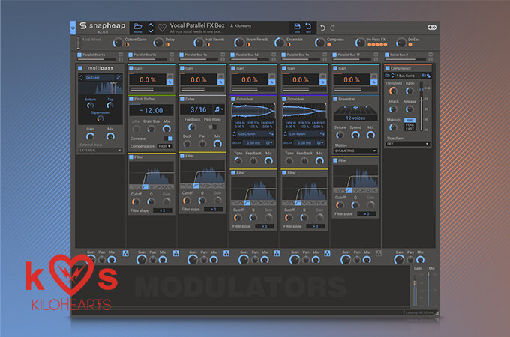Click the Kilohearts author label
This screenshot has width=510, height=337.
pos(241,26)
